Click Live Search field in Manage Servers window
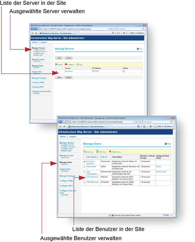 tap(129, 29)
